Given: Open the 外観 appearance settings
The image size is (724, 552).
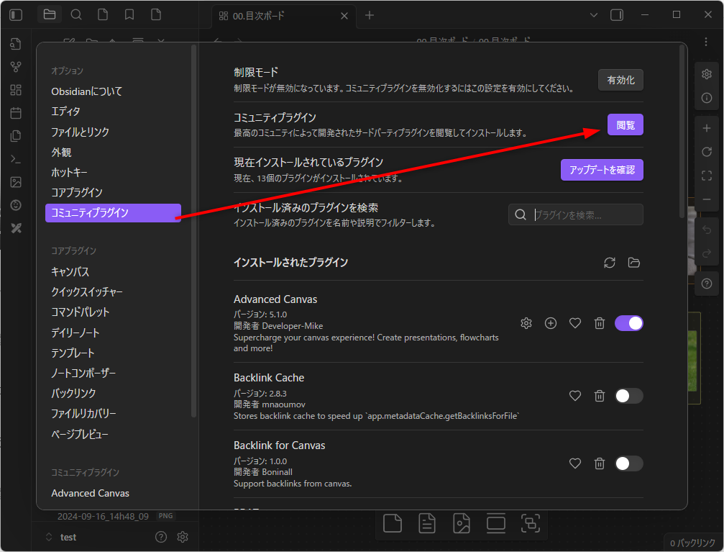Looking at the screenshot, I should click(113, 152).
